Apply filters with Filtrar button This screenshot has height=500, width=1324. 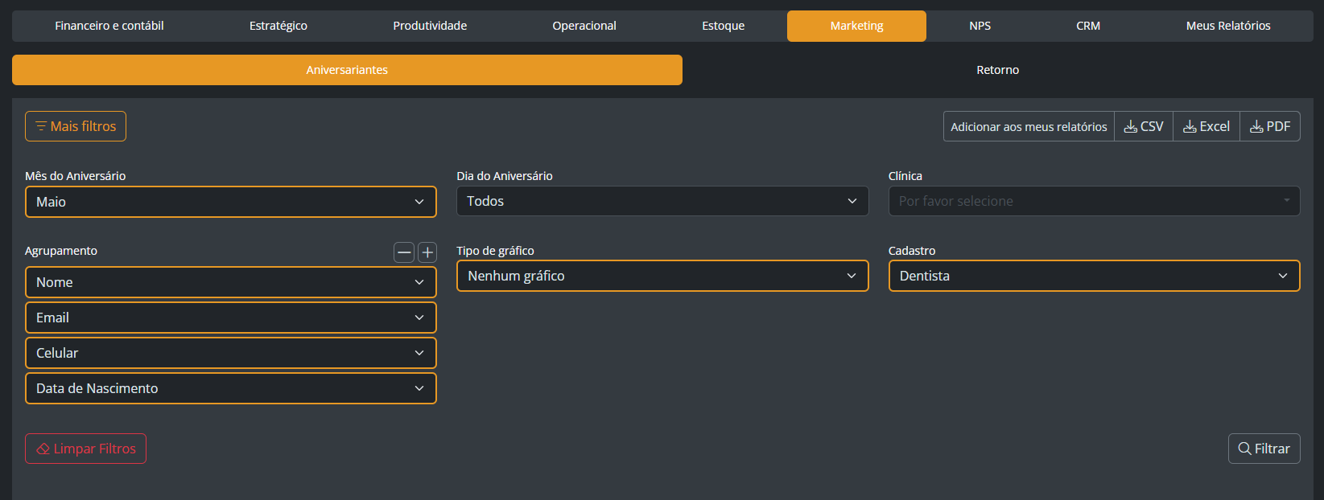tap(1264, 449)
